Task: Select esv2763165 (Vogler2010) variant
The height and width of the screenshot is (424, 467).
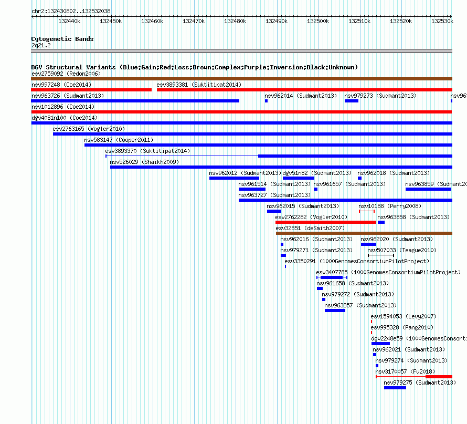Action: [89, 129]
